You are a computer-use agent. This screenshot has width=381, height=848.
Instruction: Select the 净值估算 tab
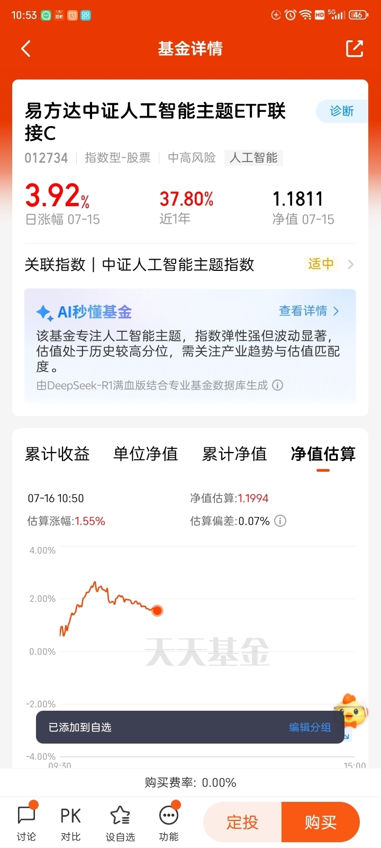(323, 454)
